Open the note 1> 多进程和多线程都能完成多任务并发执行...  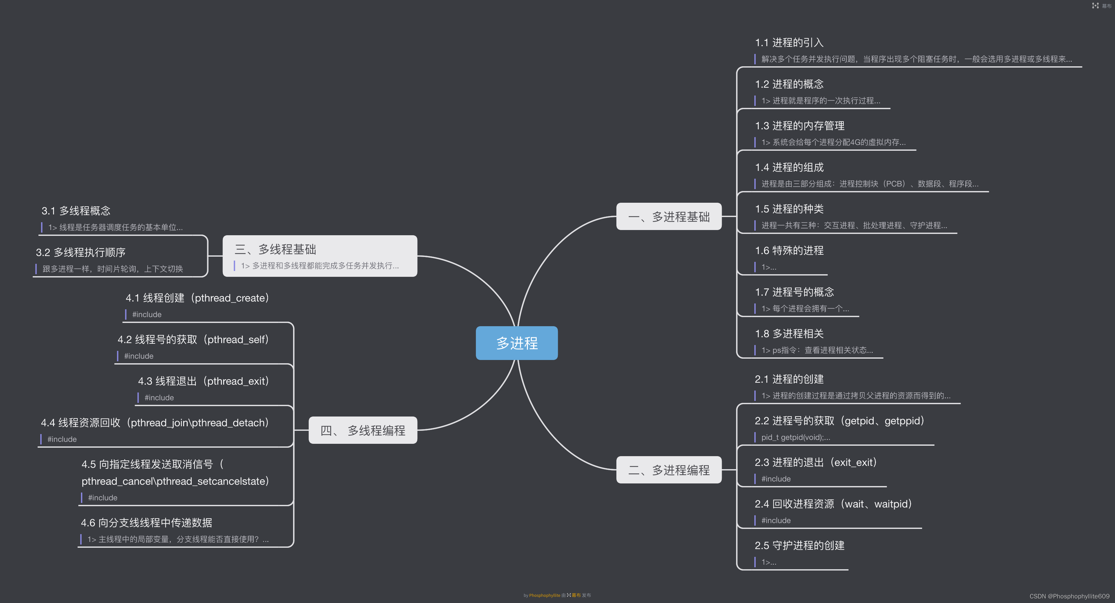(320, 265)
